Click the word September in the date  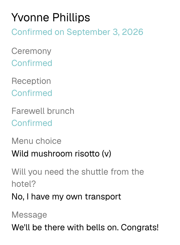click(89, 32)
